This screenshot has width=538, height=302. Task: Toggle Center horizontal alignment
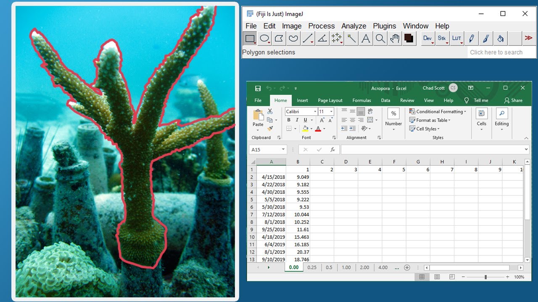tap(352, 120)
